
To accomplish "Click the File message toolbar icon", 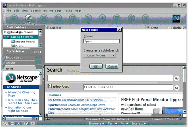I will pos(88,18).
